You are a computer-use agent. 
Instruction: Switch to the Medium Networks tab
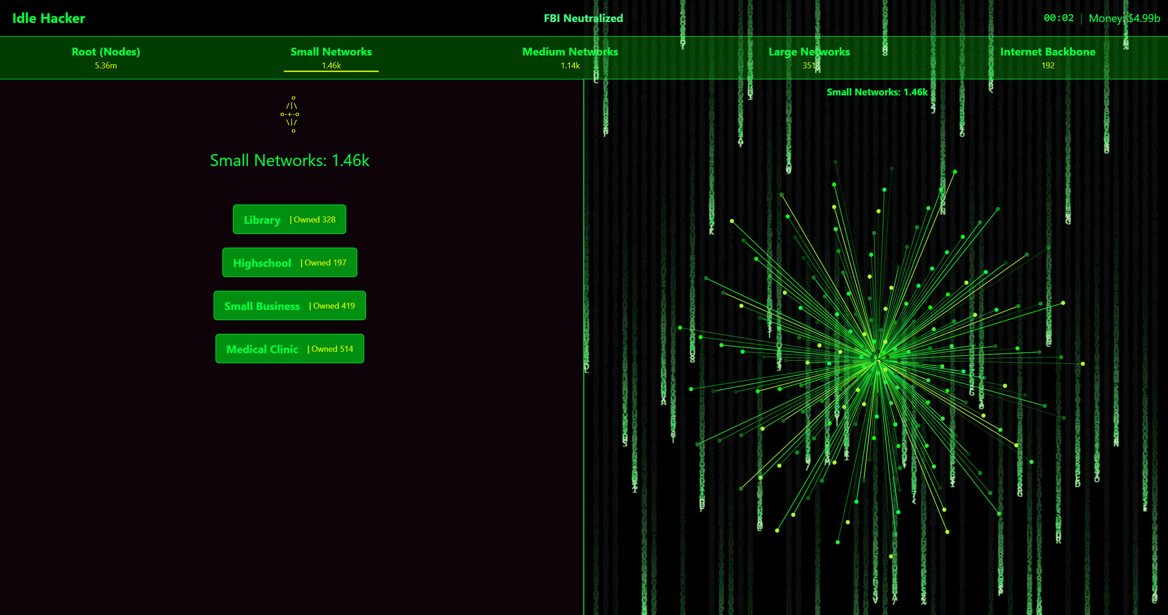coord(570,57)
